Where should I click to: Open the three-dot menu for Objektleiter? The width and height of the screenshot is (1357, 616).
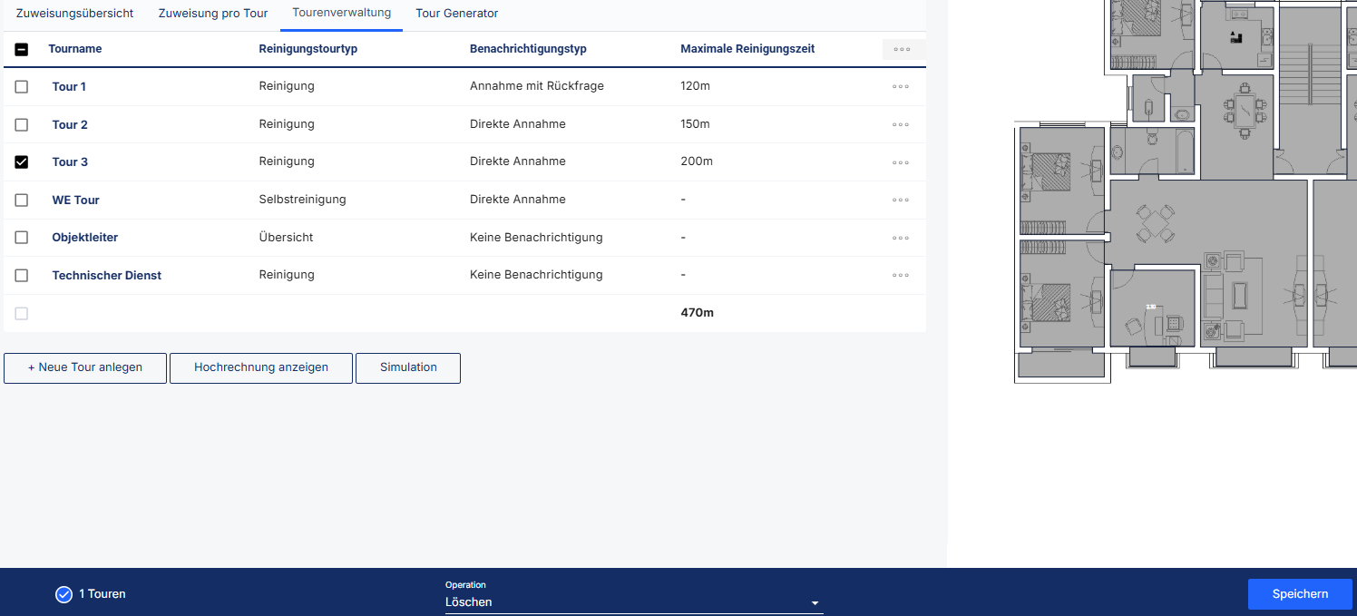click(900, 238)
